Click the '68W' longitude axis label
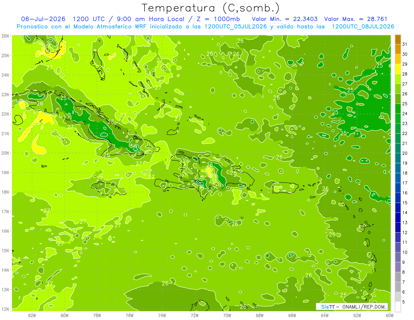 260,315
